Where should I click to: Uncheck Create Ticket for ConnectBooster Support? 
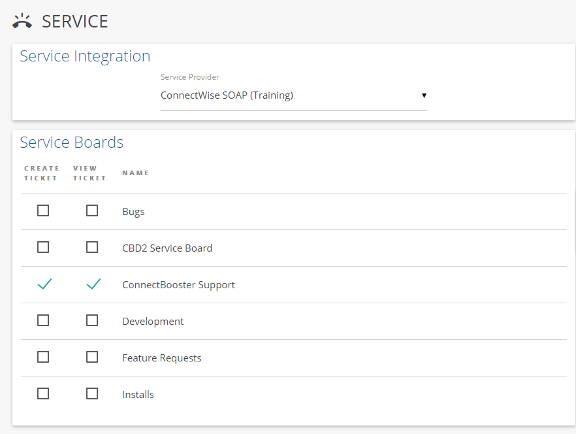pyautogui.click(x=44, y=284)
